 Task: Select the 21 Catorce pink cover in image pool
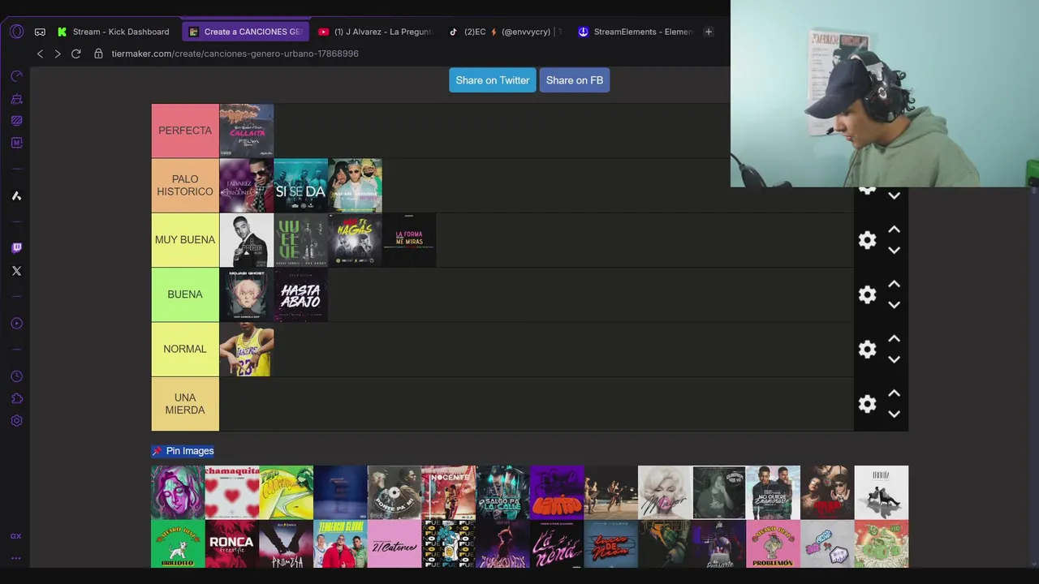click(394, 543)
